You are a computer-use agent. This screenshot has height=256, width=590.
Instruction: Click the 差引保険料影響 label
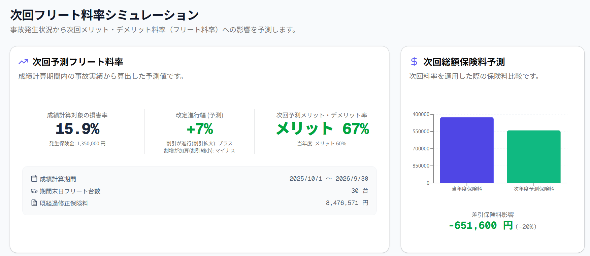pyautogui.click(x=493, y=215)
